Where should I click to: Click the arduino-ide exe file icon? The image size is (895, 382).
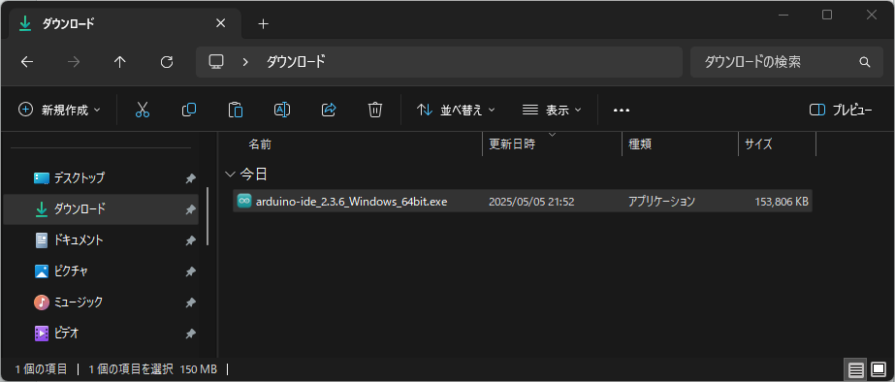pyautogui.click(x=245, y=201)
